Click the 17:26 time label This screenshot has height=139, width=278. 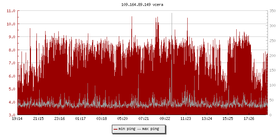249,119
